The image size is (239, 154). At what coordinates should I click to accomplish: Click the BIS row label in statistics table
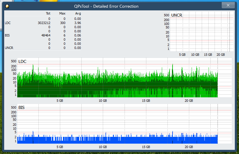pyautogui.click(x=7, y=35)
